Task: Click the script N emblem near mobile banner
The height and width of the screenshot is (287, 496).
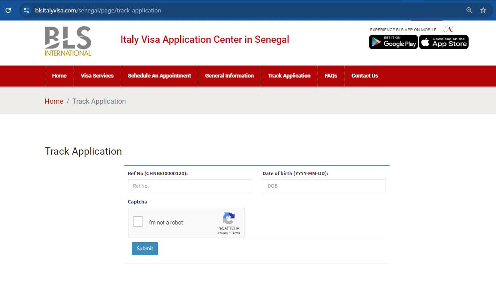Action: (x=449, y=29)
